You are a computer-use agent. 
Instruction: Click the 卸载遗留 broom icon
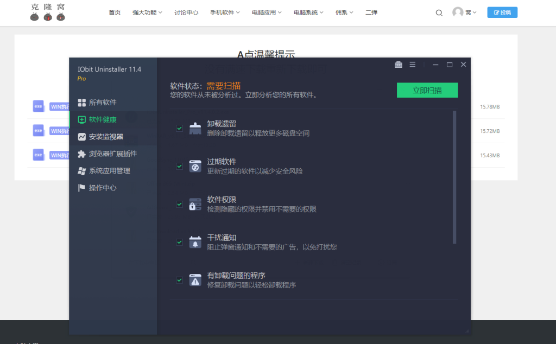195,128
